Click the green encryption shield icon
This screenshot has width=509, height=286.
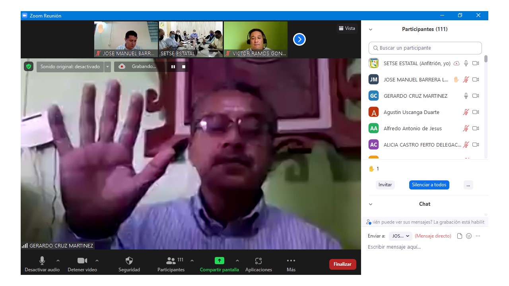coord(29,66)
